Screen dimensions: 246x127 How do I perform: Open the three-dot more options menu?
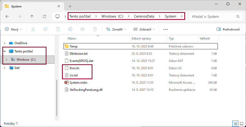[x=165, y=29]
